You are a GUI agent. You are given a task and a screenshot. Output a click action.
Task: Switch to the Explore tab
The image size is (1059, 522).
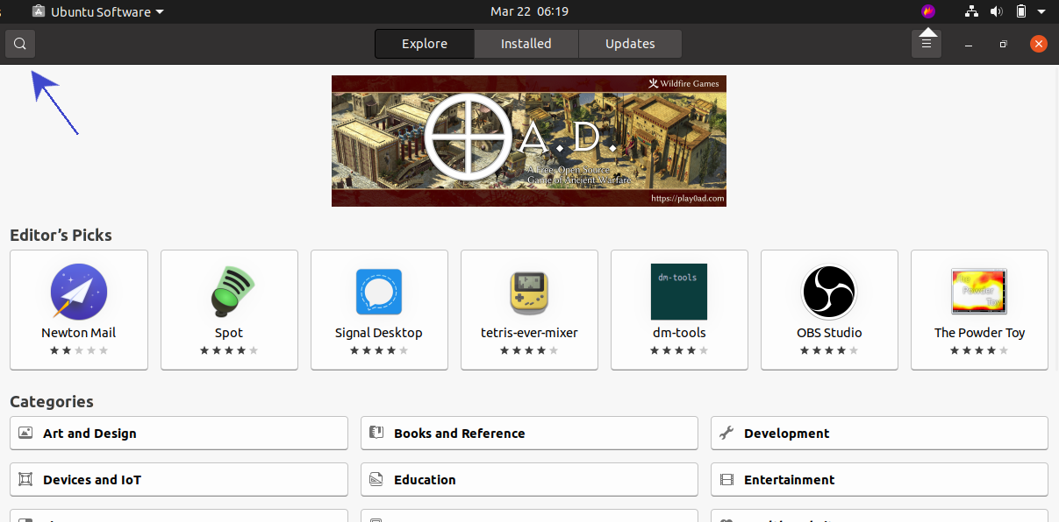point(425,44)
